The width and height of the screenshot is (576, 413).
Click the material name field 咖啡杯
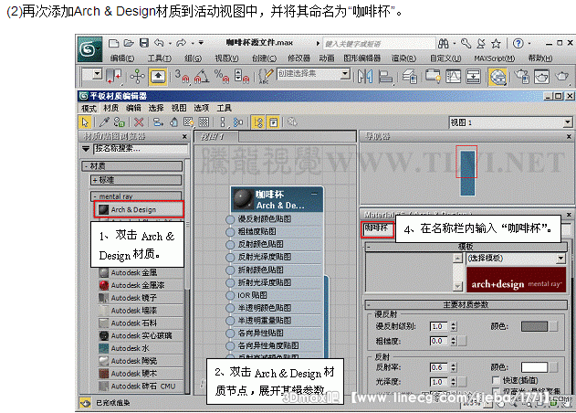378,228
